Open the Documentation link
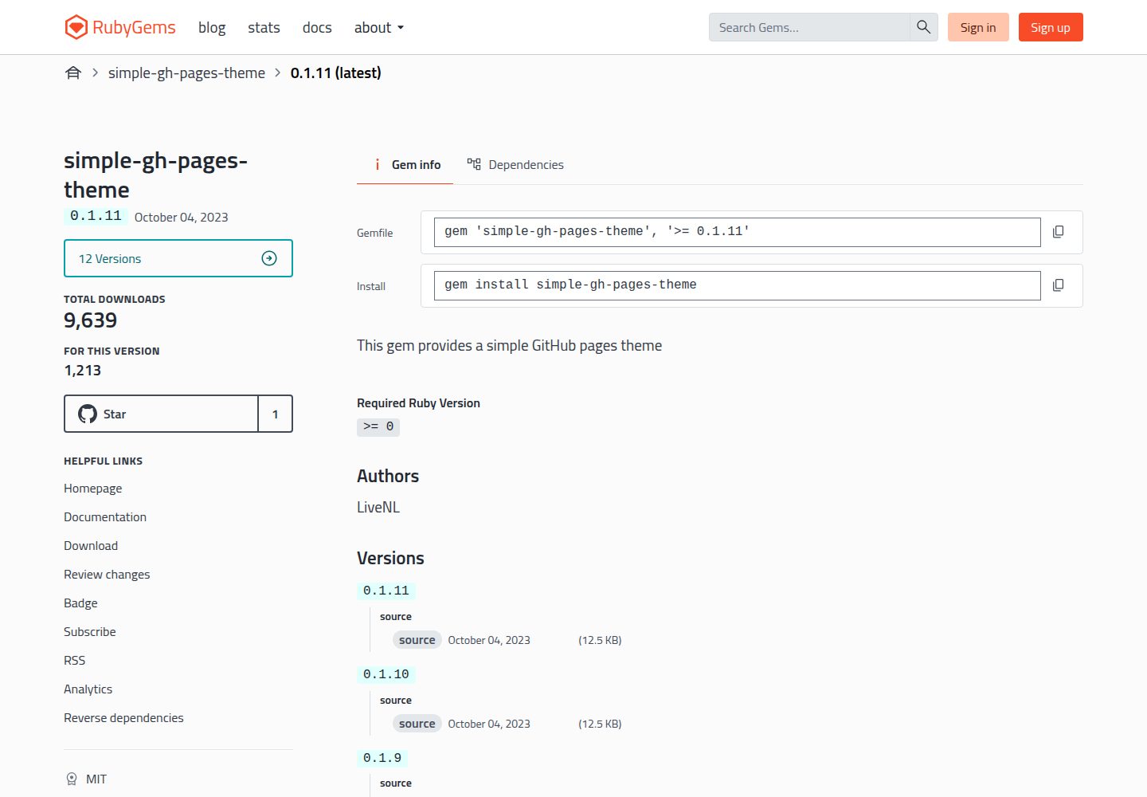1147x797 pixels. (105, 516)
